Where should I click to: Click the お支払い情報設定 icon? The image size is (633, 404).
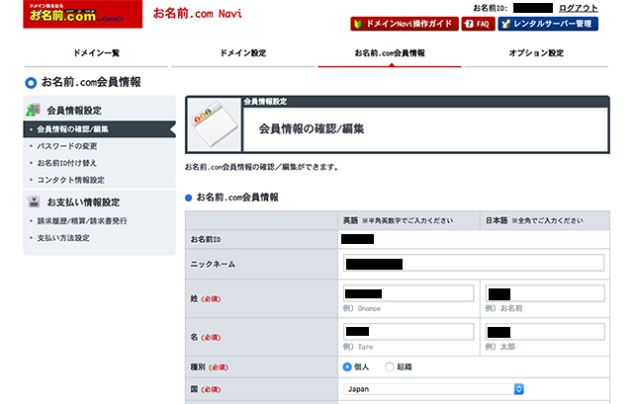pyautogui.click(x=34, y=202)
